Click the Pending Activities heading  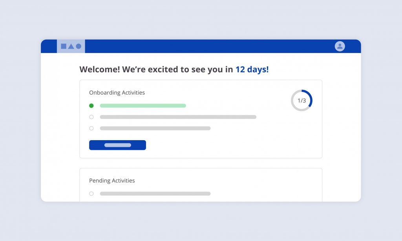(112, 181)
